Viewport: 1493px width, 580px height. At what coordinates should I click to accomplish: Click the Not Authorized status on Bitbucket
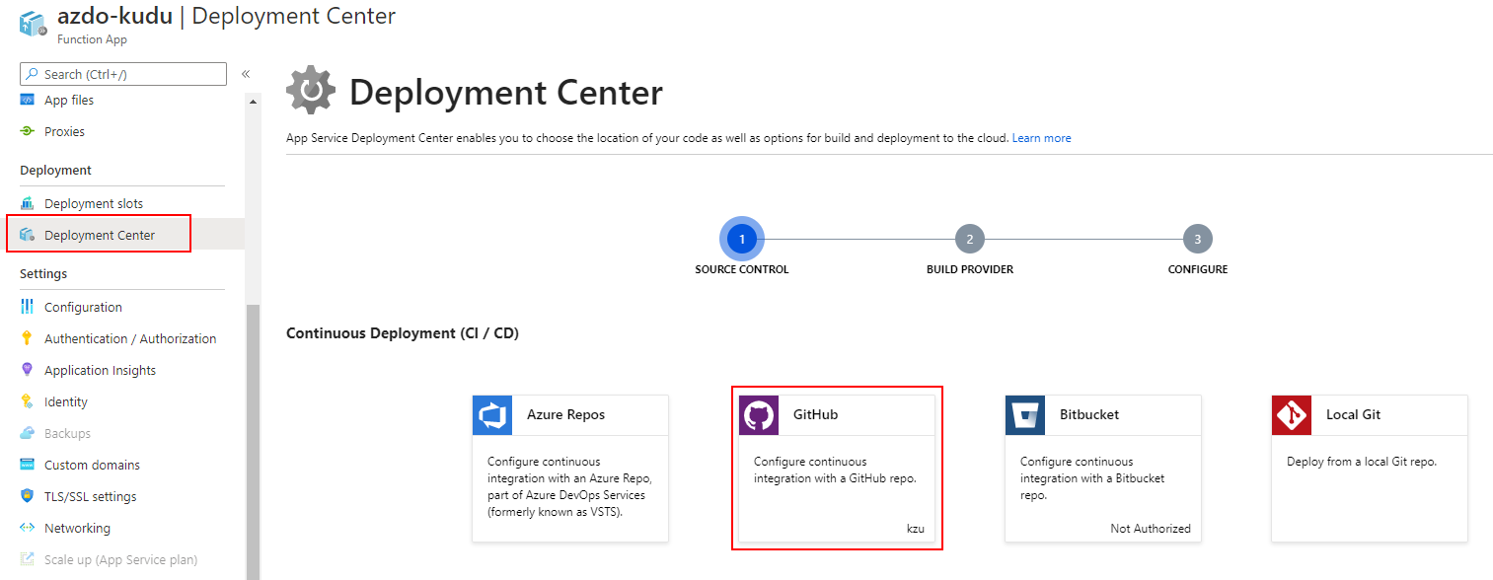[1151, 529]
